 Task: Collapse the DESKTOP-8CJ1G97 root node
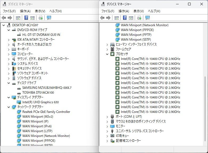(x=3, y=25)
